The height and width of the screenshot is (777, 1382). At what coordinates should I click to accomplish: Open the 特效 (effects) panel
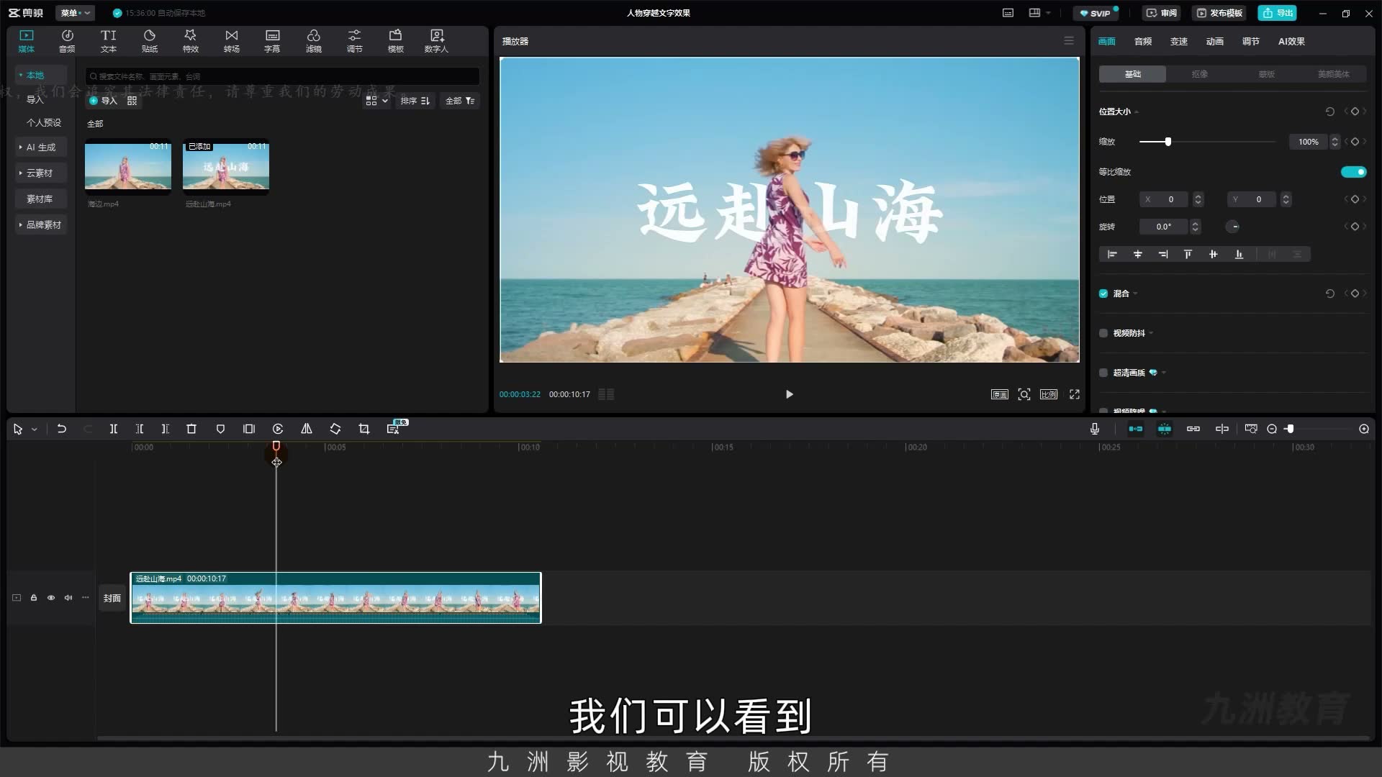click(x=190, y=41)
